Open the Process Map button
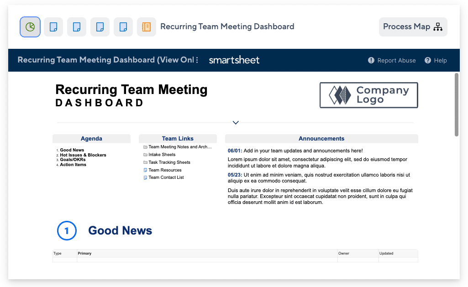The image size is (468, 287). tap(413, 27)
